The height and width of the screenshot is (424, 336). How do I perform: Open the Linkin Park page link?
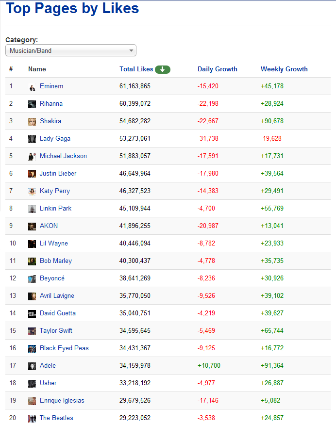pos(55,209)
